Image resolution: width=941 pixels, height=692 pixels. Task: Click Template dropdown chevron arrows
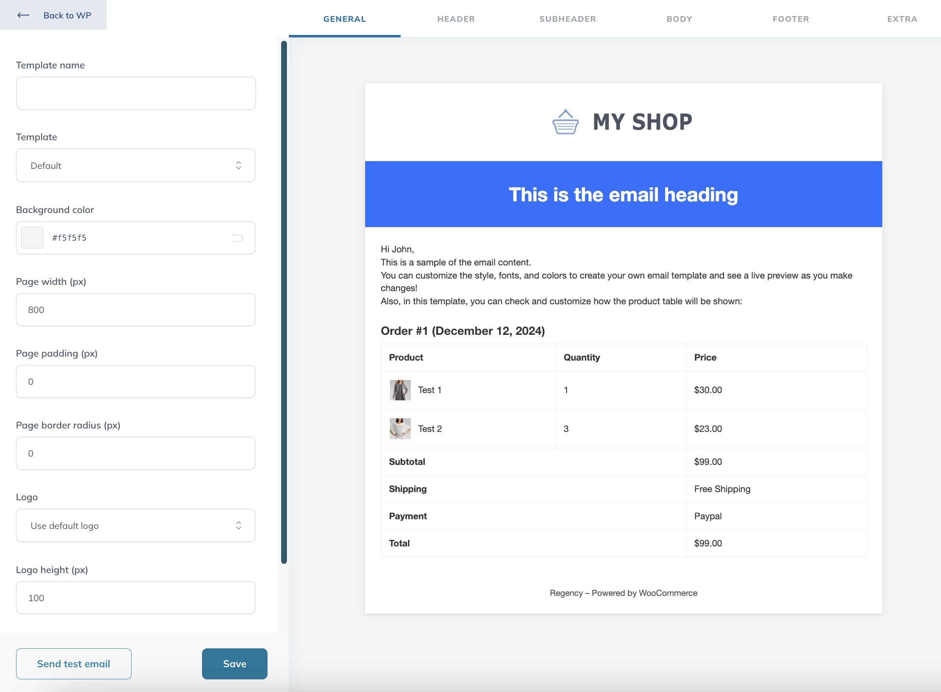[238, 165]
